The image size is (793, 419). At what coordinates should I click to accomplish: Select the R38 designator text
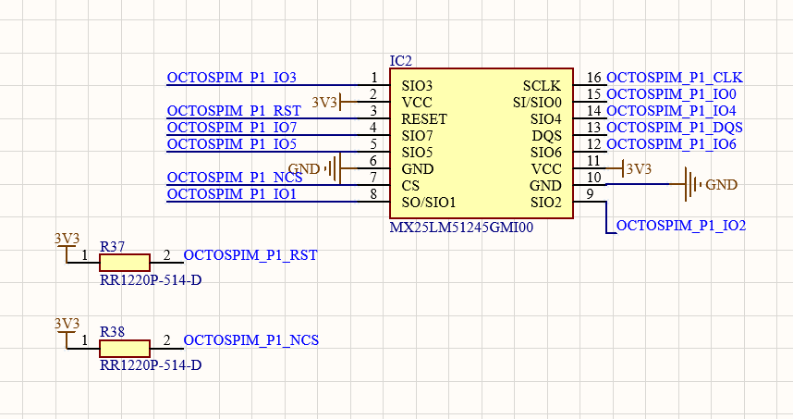[x=112, y=332]
